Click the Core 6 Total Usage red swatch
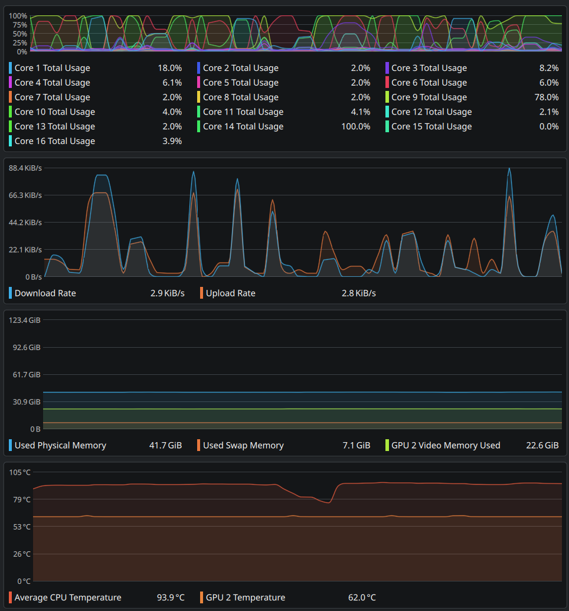569x611 pixels. (387, 83)
